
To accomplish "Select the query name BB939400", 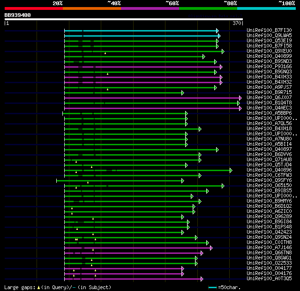I will pos(18,15).
